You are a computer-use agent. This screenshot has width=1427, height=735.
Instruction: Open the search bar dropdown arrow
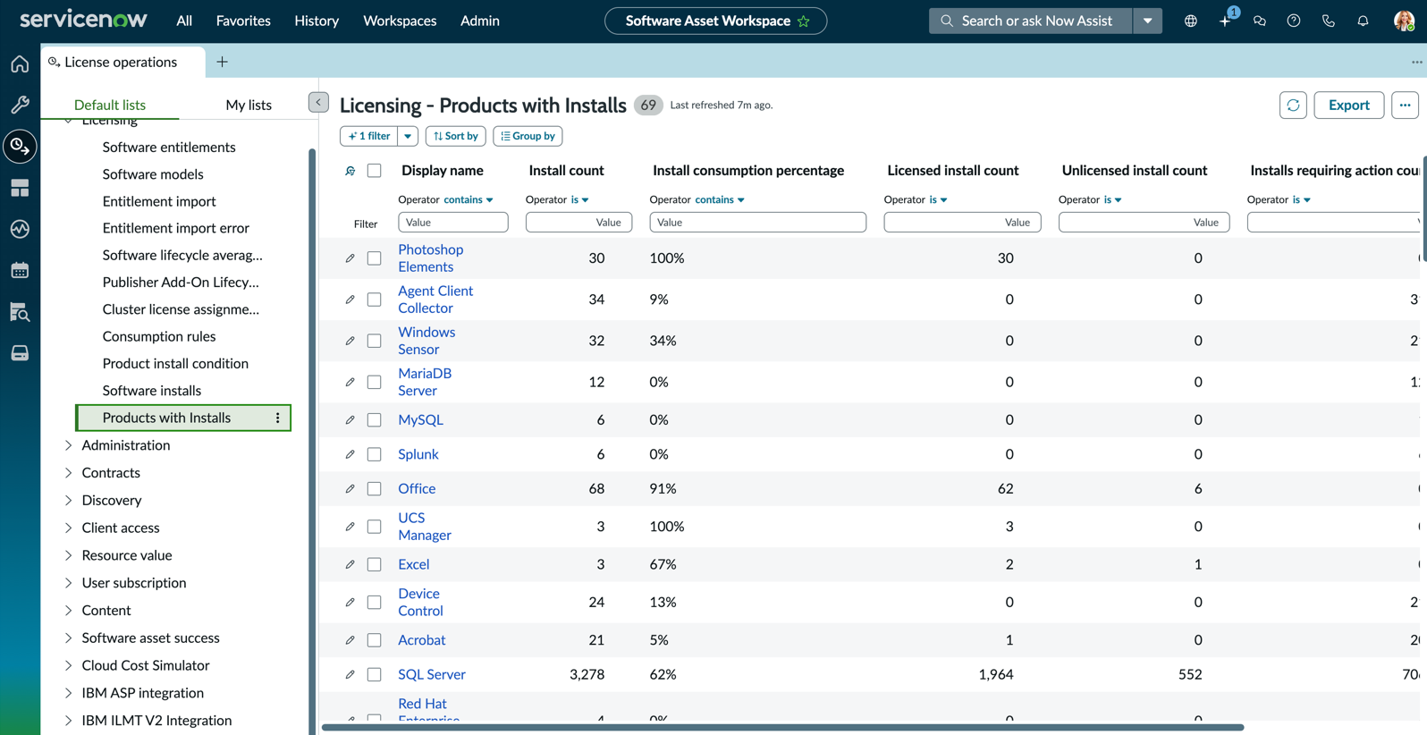[x=1147, y=21]
